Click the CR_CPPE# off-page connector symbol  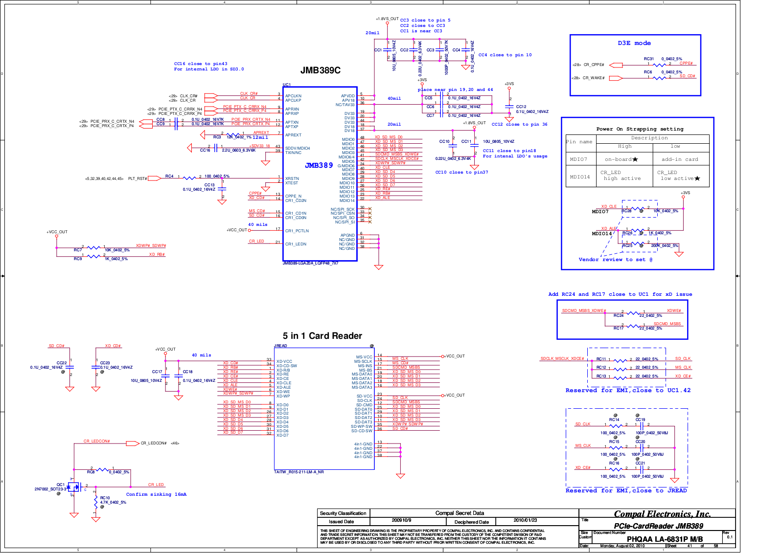pos(616,65)
